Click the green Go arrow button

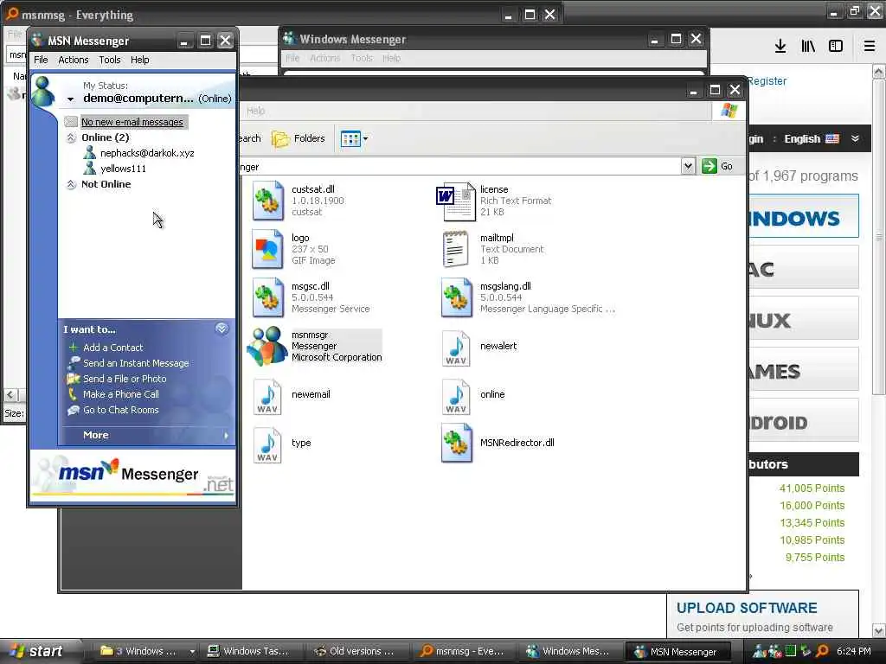(x=709, y=166)
